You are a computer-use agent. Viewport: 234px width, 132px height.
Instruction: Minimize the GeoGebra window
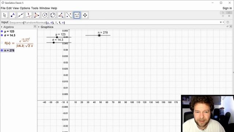[x=213, y=3]
